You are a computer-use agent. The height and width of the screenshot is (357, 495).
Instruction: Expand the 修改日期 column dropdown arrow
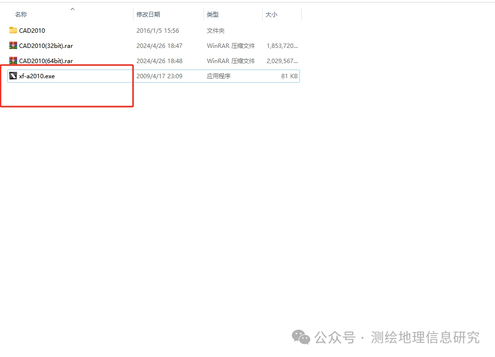click(148, 14)
